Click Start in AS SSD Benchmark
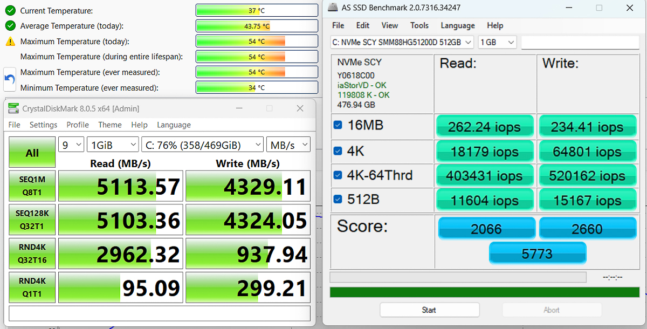Image resolution: width=647 pixels, height=329 pixels. [429, 310]
